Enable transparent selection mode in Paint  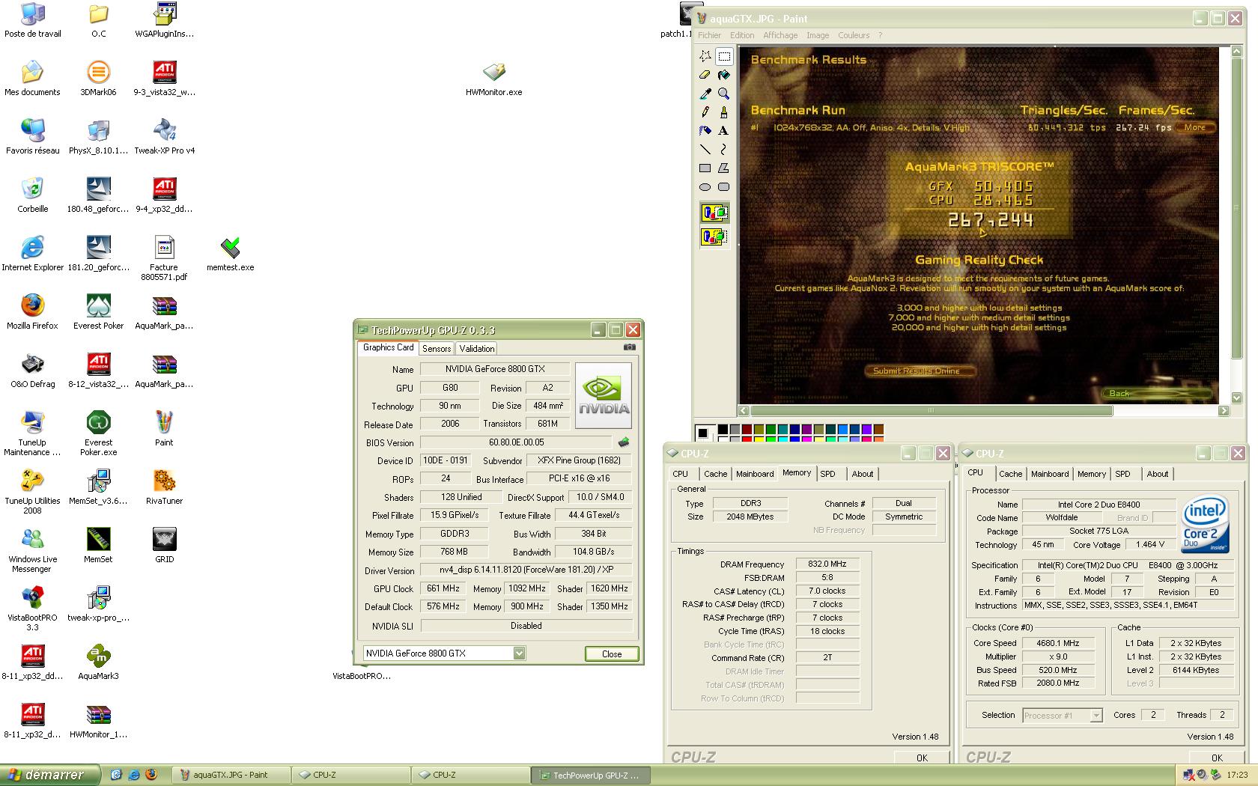(714, 237)
